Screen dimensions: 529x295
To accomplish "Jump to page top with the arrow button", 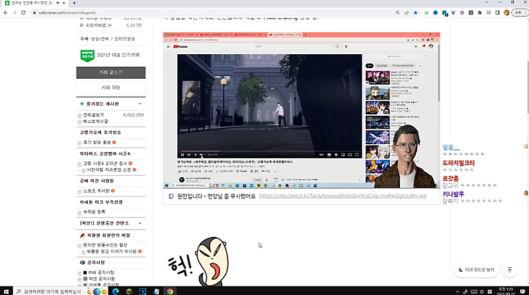I will pos(509,270).
